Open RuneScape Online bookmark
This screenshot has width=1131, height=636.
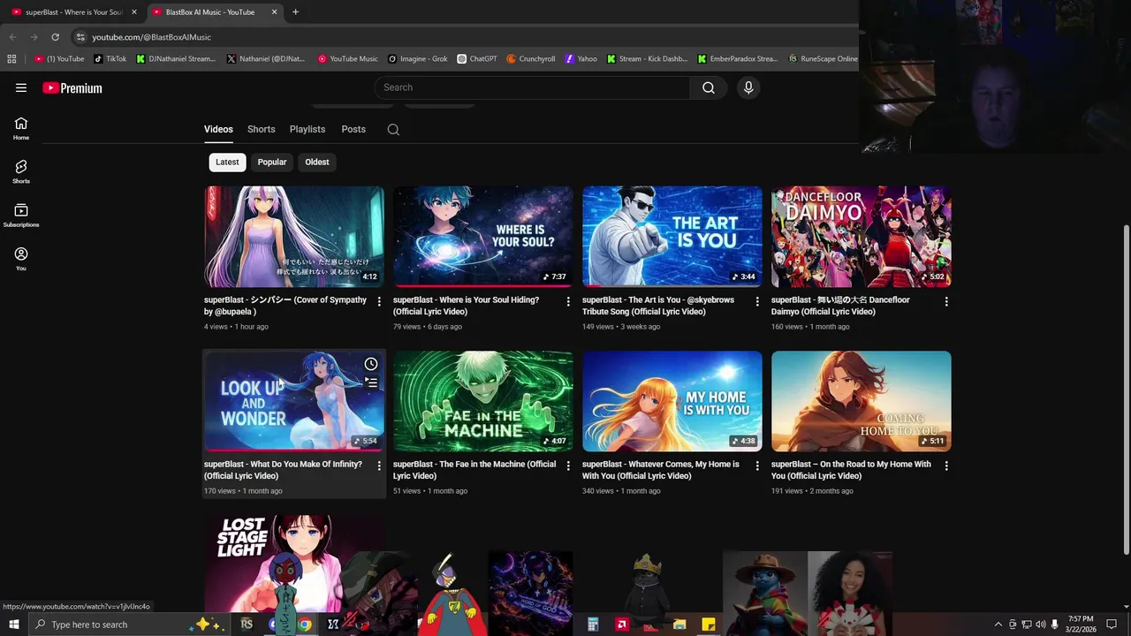pos(823,59)
